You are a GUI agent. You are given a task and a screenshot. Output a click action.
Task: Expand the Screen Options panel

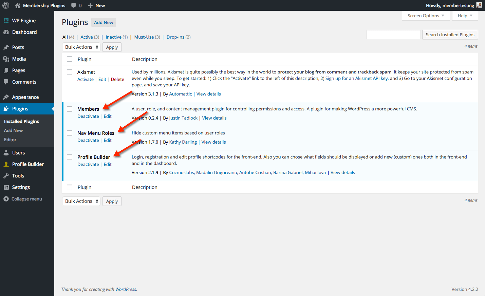(x=426, y=16)
